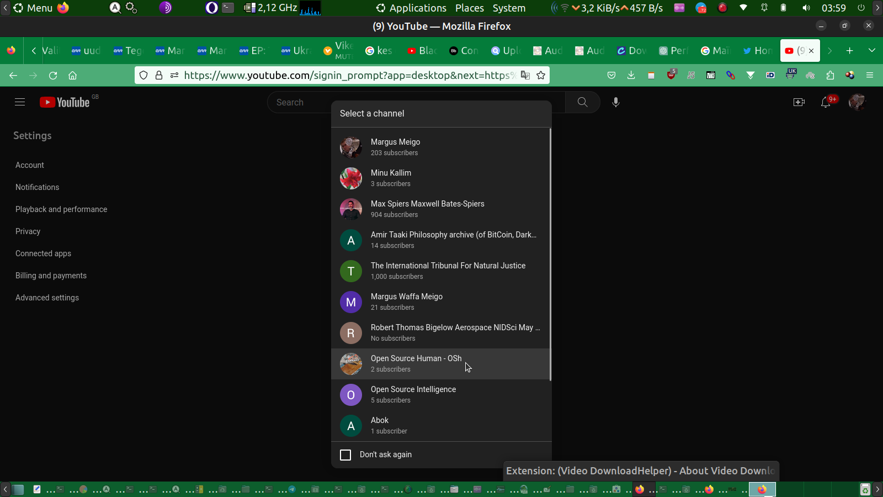
Task: Save page to Pocket
Action: click(x=611, y=76)
